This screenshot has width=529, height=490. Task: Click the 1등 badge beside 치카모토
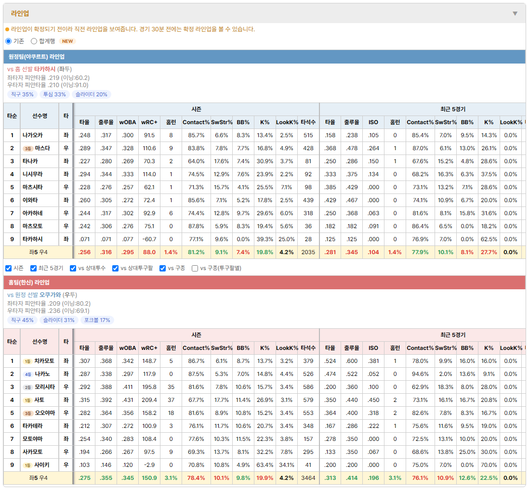pyautogui.click(x=27, y=361)
